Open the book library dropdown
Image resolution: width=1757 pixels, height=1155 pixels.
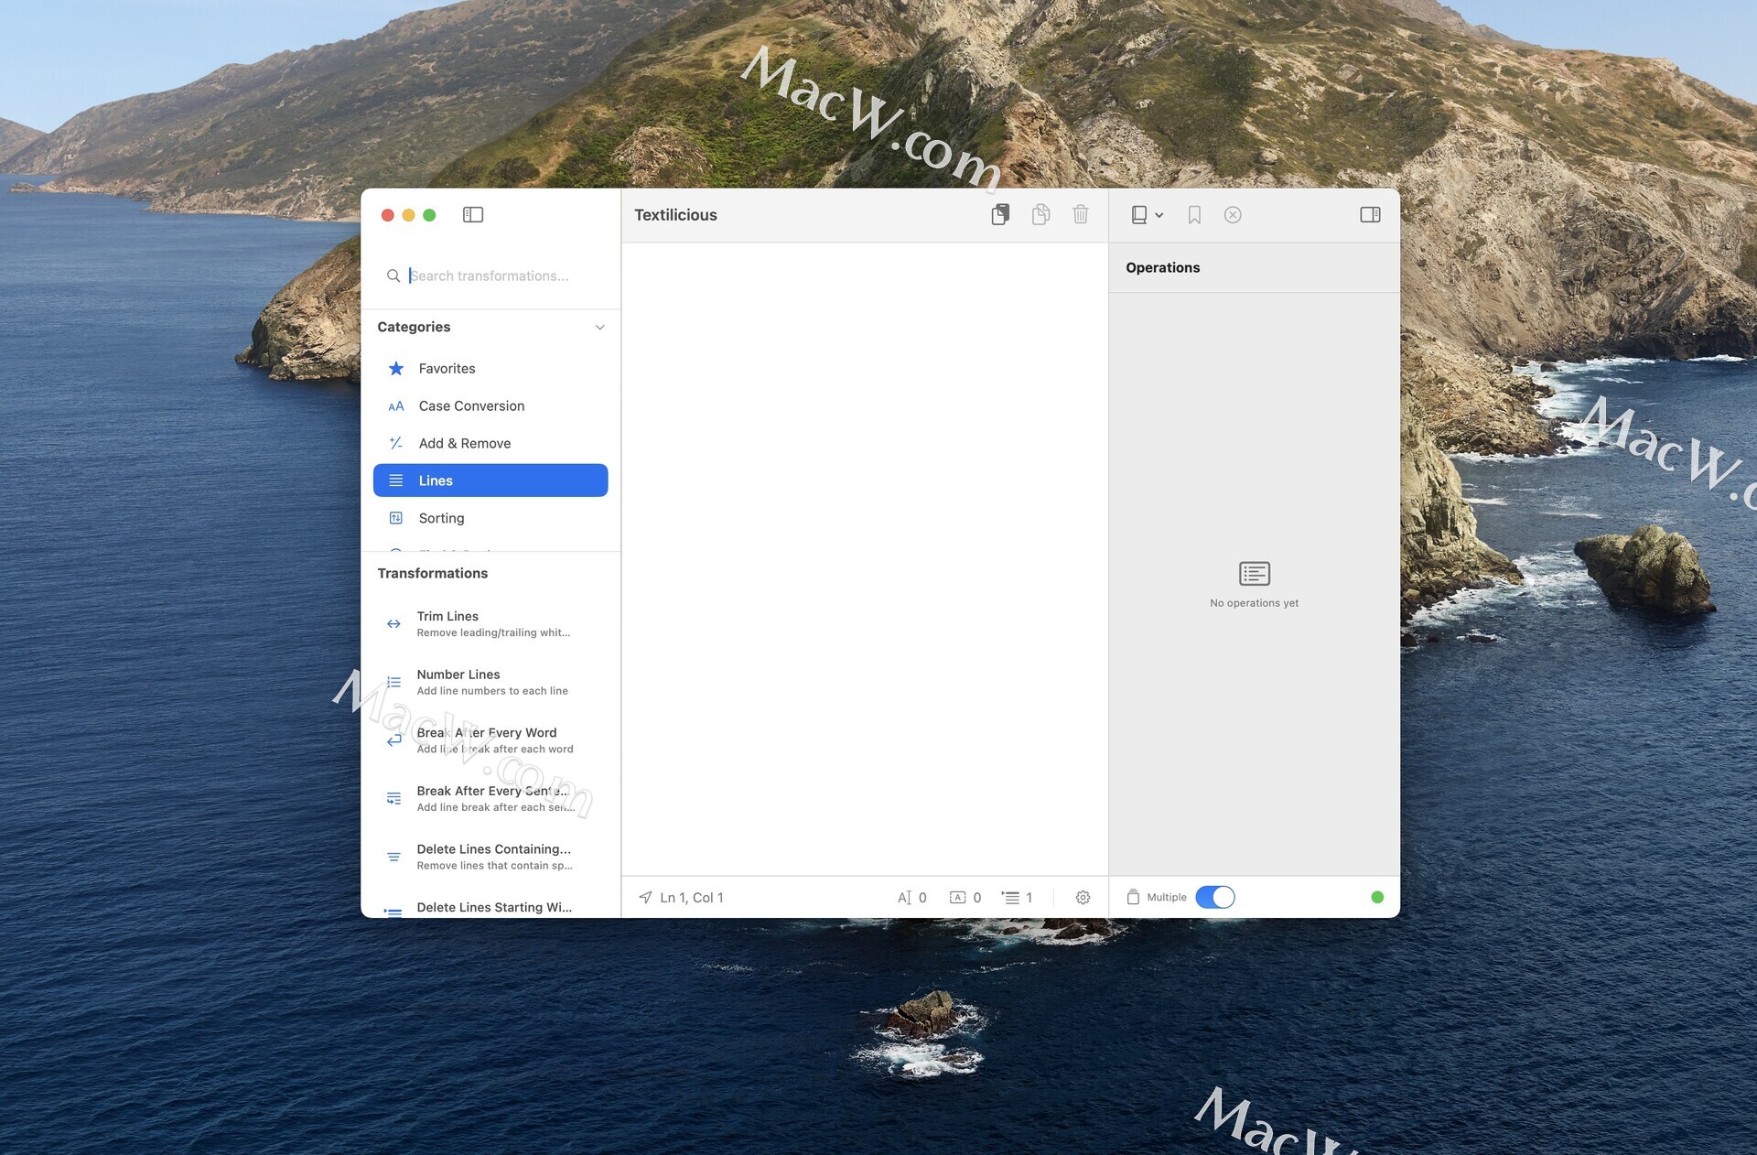(x=1147, y=215)
